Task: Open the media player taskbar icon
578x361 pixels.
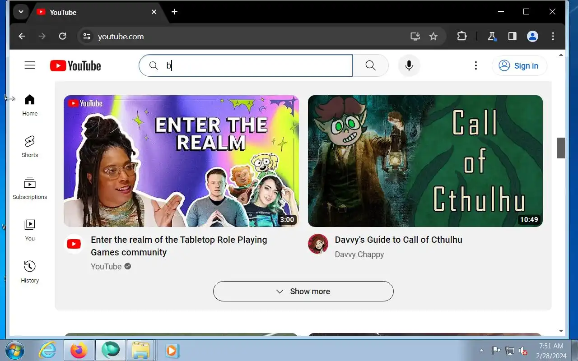Action: [x=172, y=350]
